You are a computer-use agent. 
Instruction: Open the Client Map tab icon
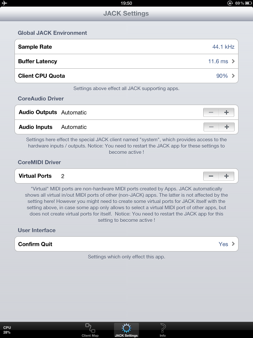90,329
